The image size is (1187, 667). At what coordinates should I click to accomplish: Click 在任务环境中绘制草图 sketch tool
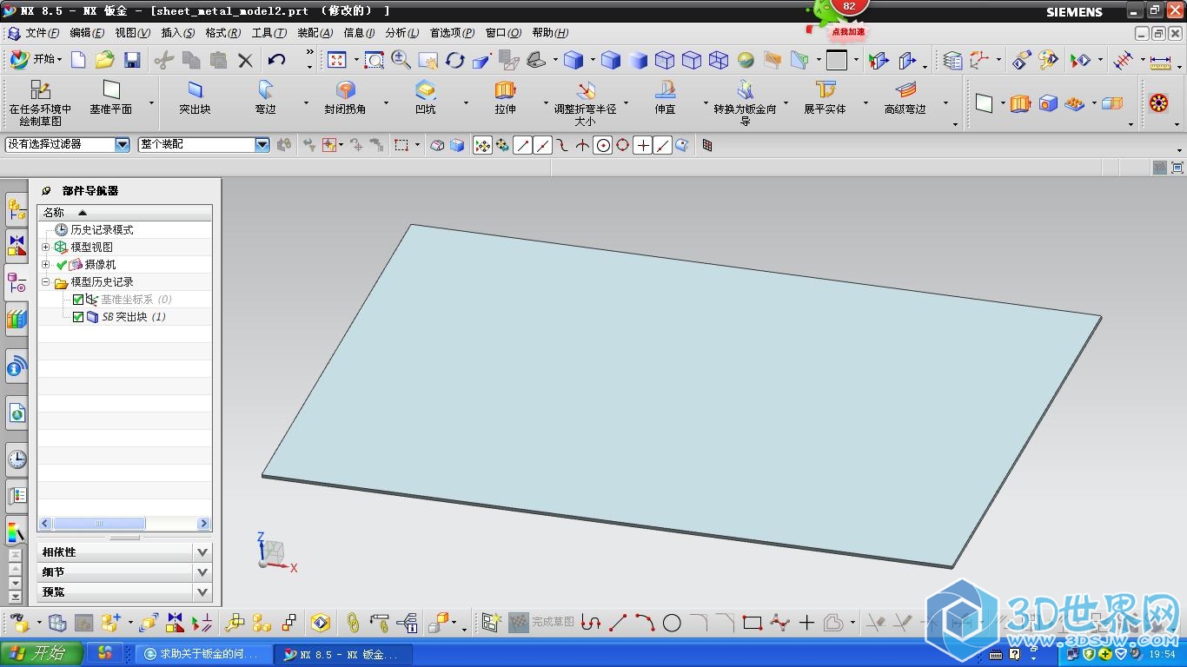pos(40,103)
